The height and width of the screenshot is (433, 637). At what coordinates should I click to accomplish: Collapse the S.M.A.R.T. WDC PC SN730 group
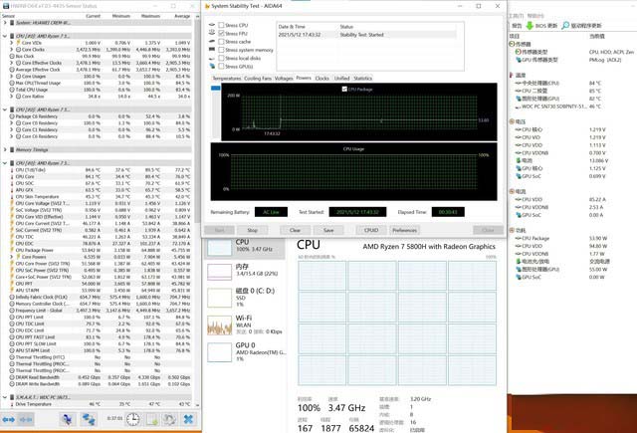pos(5,397)
